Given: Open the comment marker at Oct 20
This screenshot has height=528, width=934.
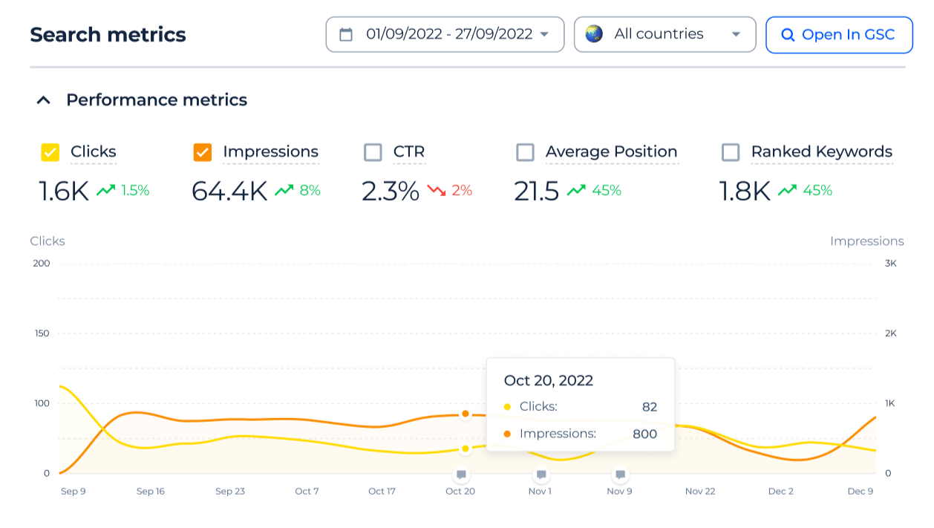Looking at the screenshot, I should [x=461, y=475].
